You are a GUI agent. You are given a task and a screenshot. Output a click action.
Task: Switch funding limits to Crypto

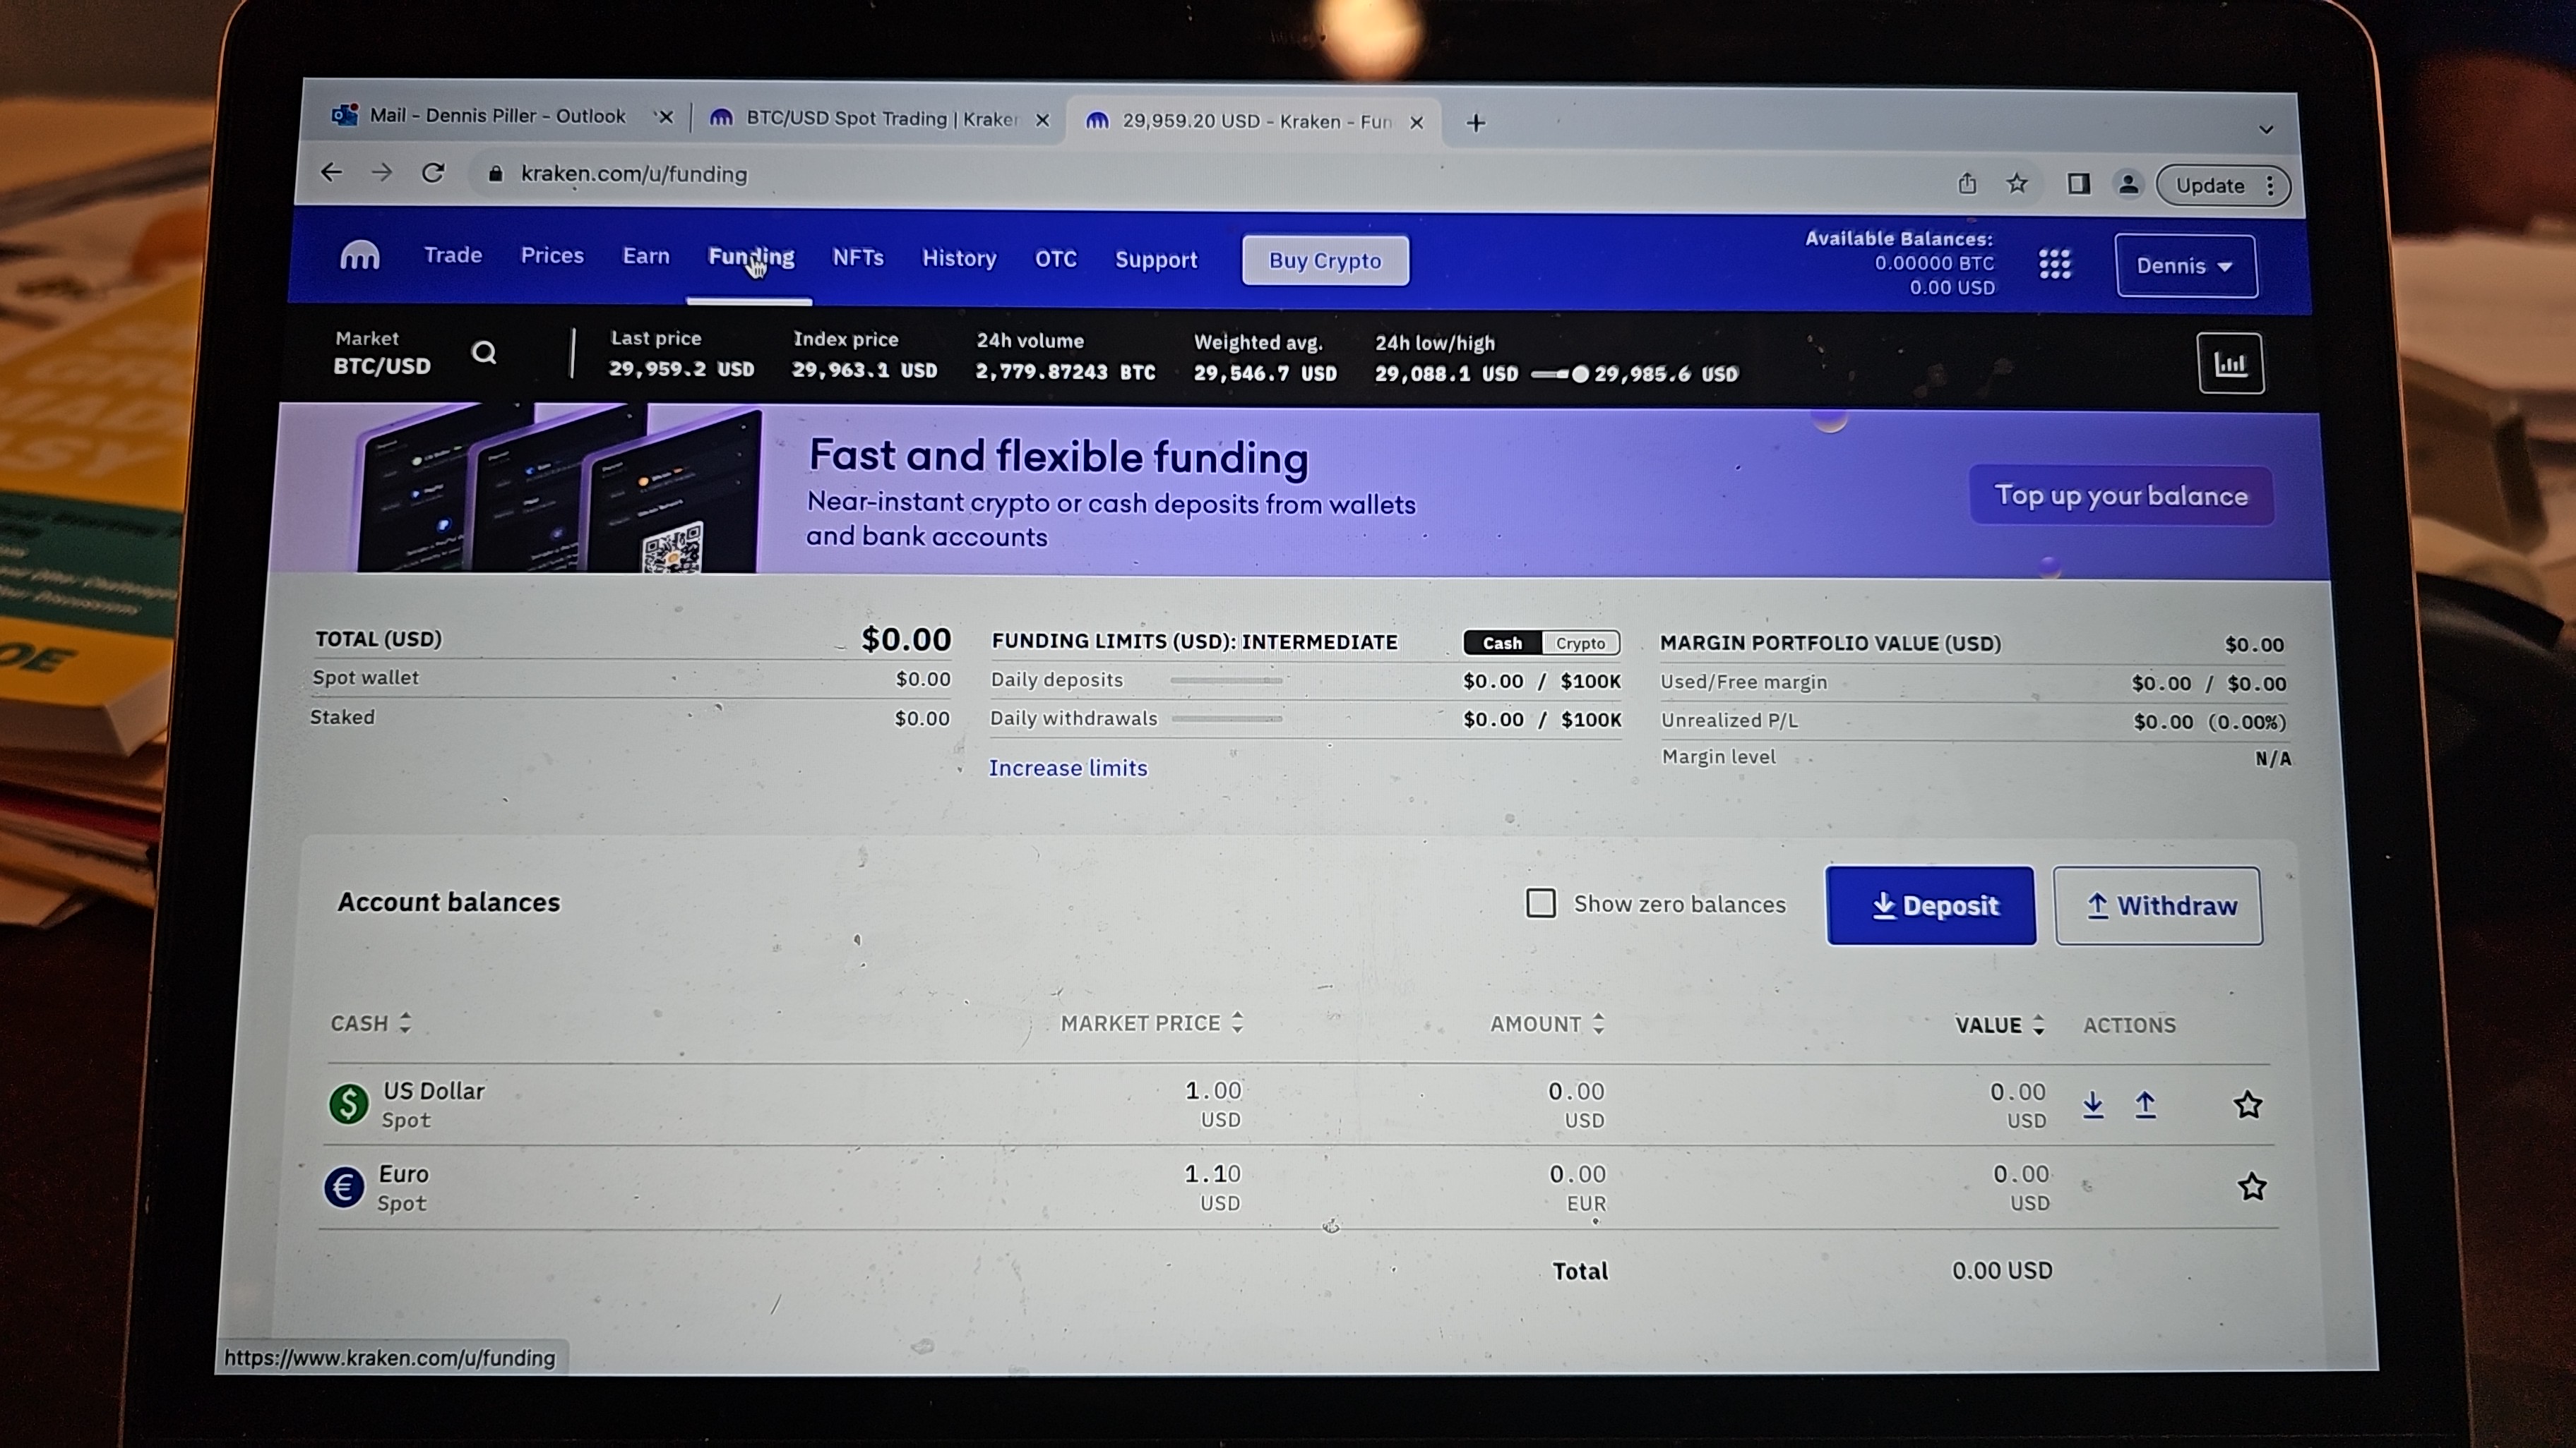point(1580,644)
